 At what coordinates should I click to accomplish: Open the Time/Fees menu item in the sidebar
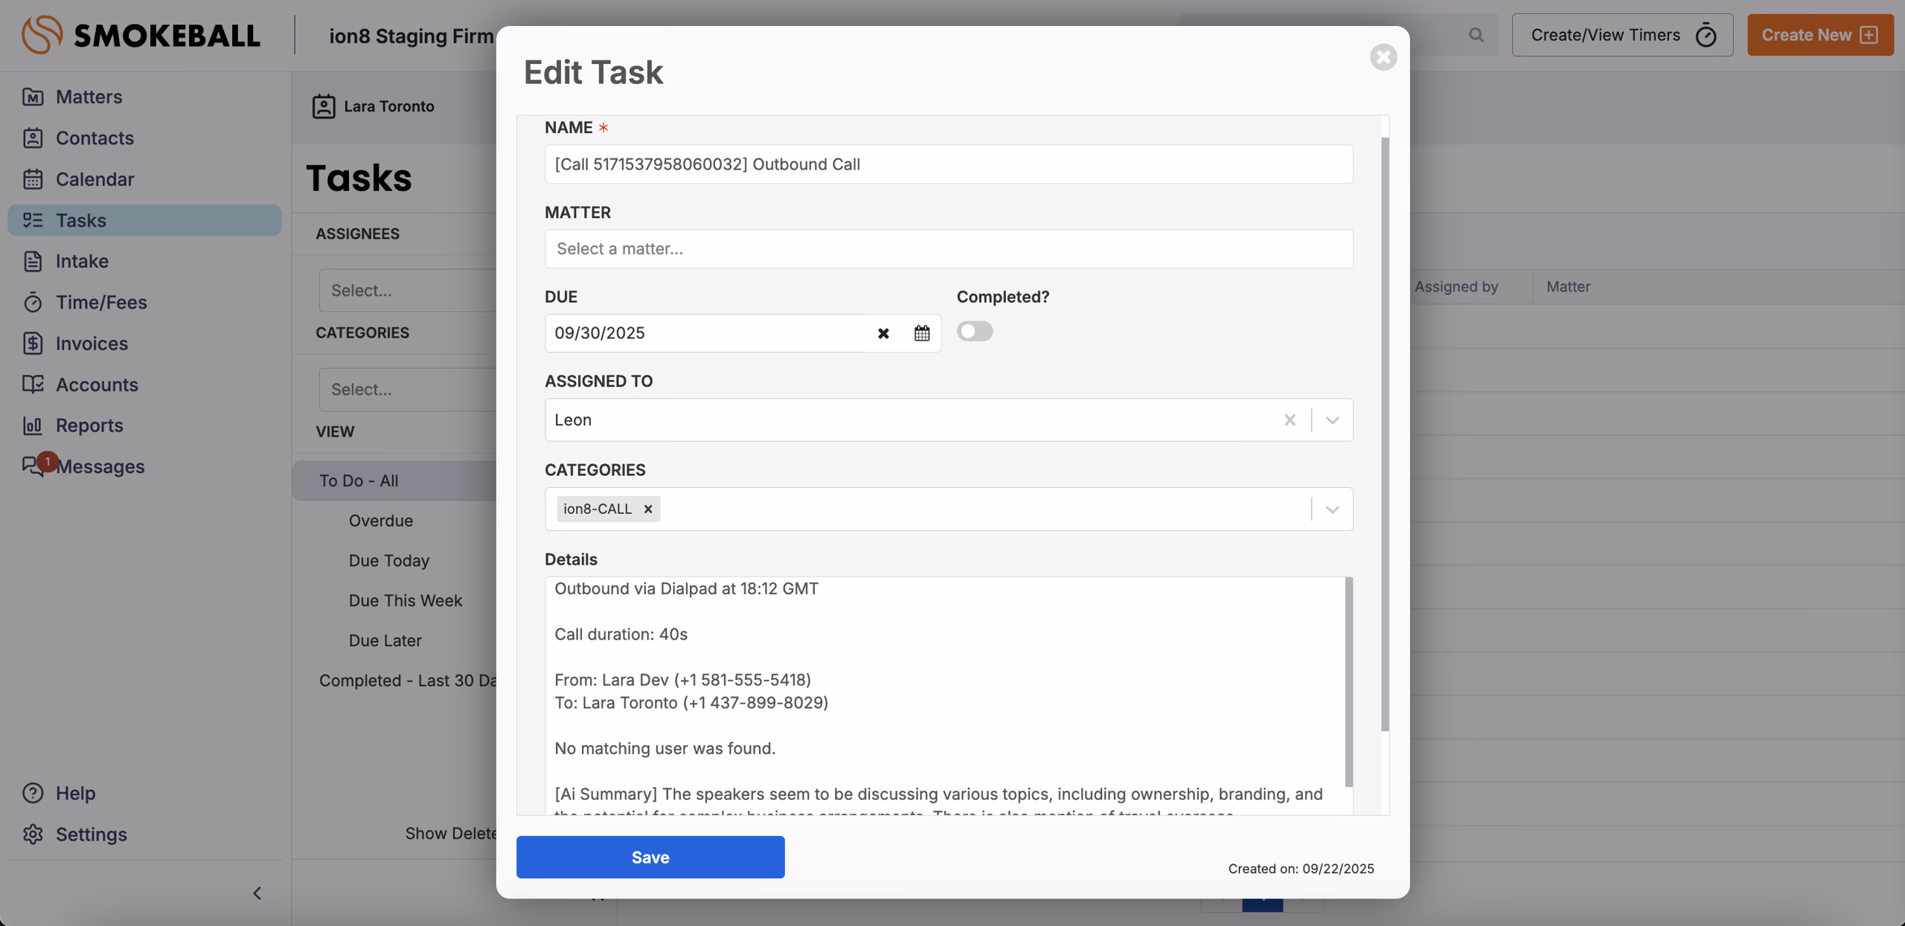101,302
